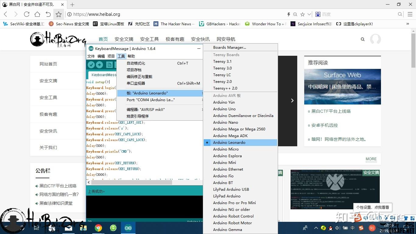The width and height of the screenshot is (416, 234).
Task: Reload the heibai.org page
Action: click(26, 14)
